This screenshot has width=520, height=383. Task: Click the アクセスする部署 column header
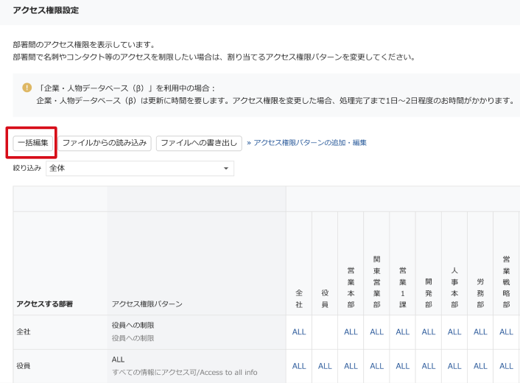[49, 303]
